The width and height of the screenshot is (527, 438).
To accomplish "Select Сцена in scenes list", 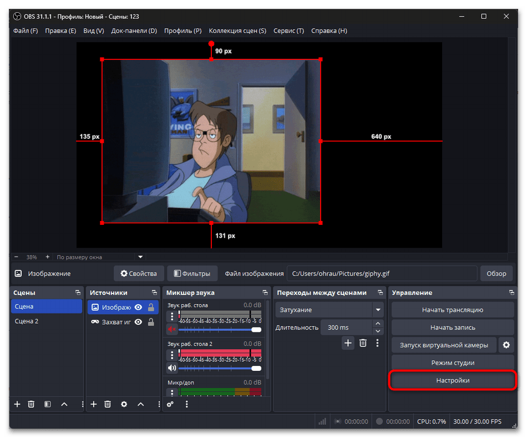I will [x=47, y=306].
